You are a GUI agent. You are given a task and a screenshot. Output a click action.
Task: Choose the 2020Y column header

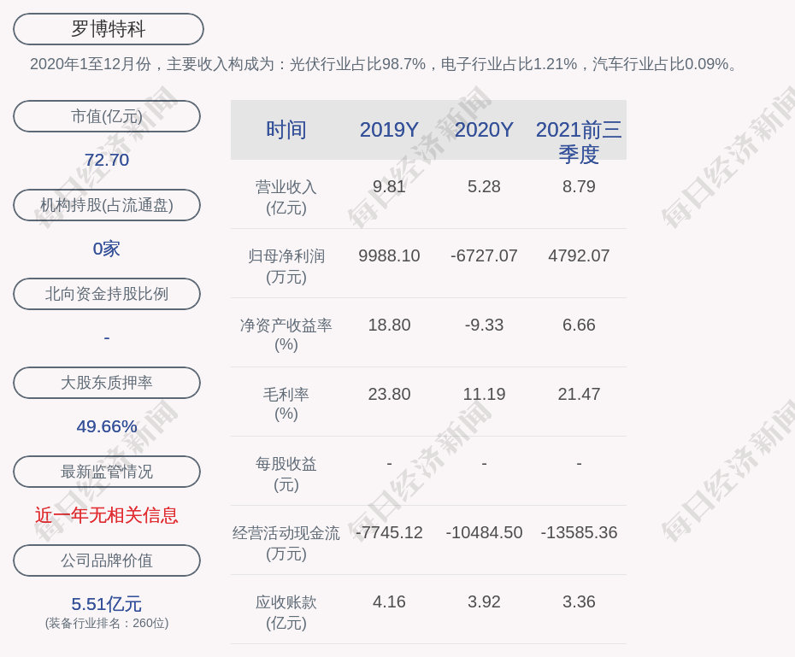tap(484, 130)
